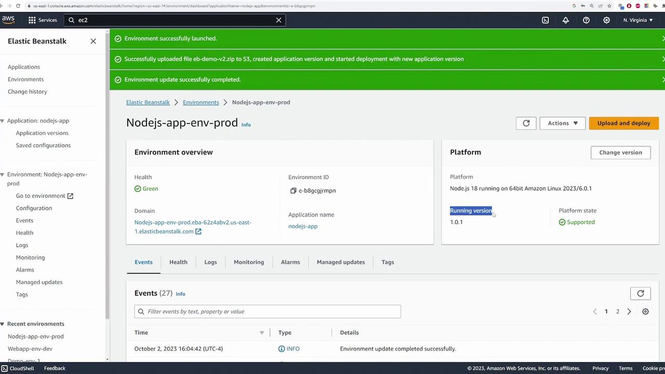Open the Actions dropdown menu
Image resolution: width=665 pixels, height=374 pixels.
[562, 123]
